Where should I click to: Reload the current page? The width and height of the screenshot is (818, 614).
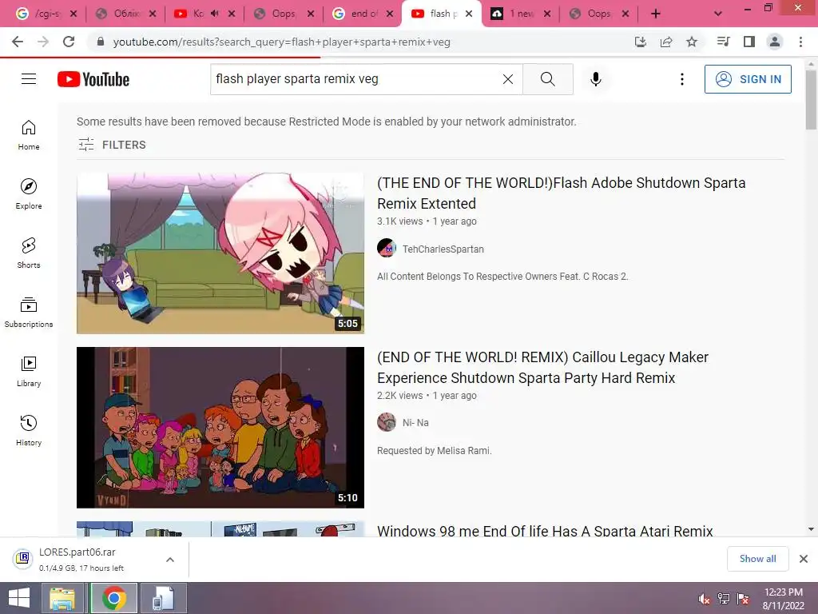pos(69,42)
